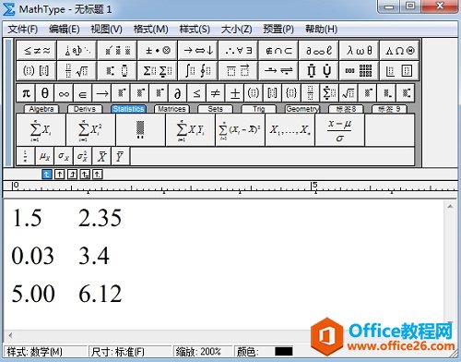Insert the element-of symbol from small bar
The height and width of the screenshot is (362, 461).
coord(83,93)
